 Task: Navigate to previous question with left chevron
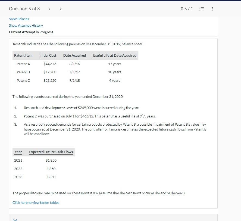click(49, 9)
